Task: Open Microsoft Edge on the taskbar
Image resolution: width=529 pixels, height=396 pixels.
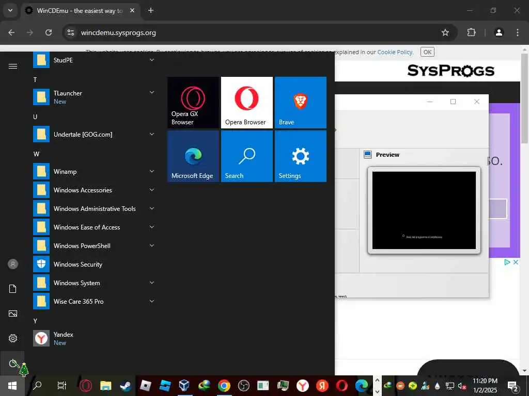Action: coord(361,385)
